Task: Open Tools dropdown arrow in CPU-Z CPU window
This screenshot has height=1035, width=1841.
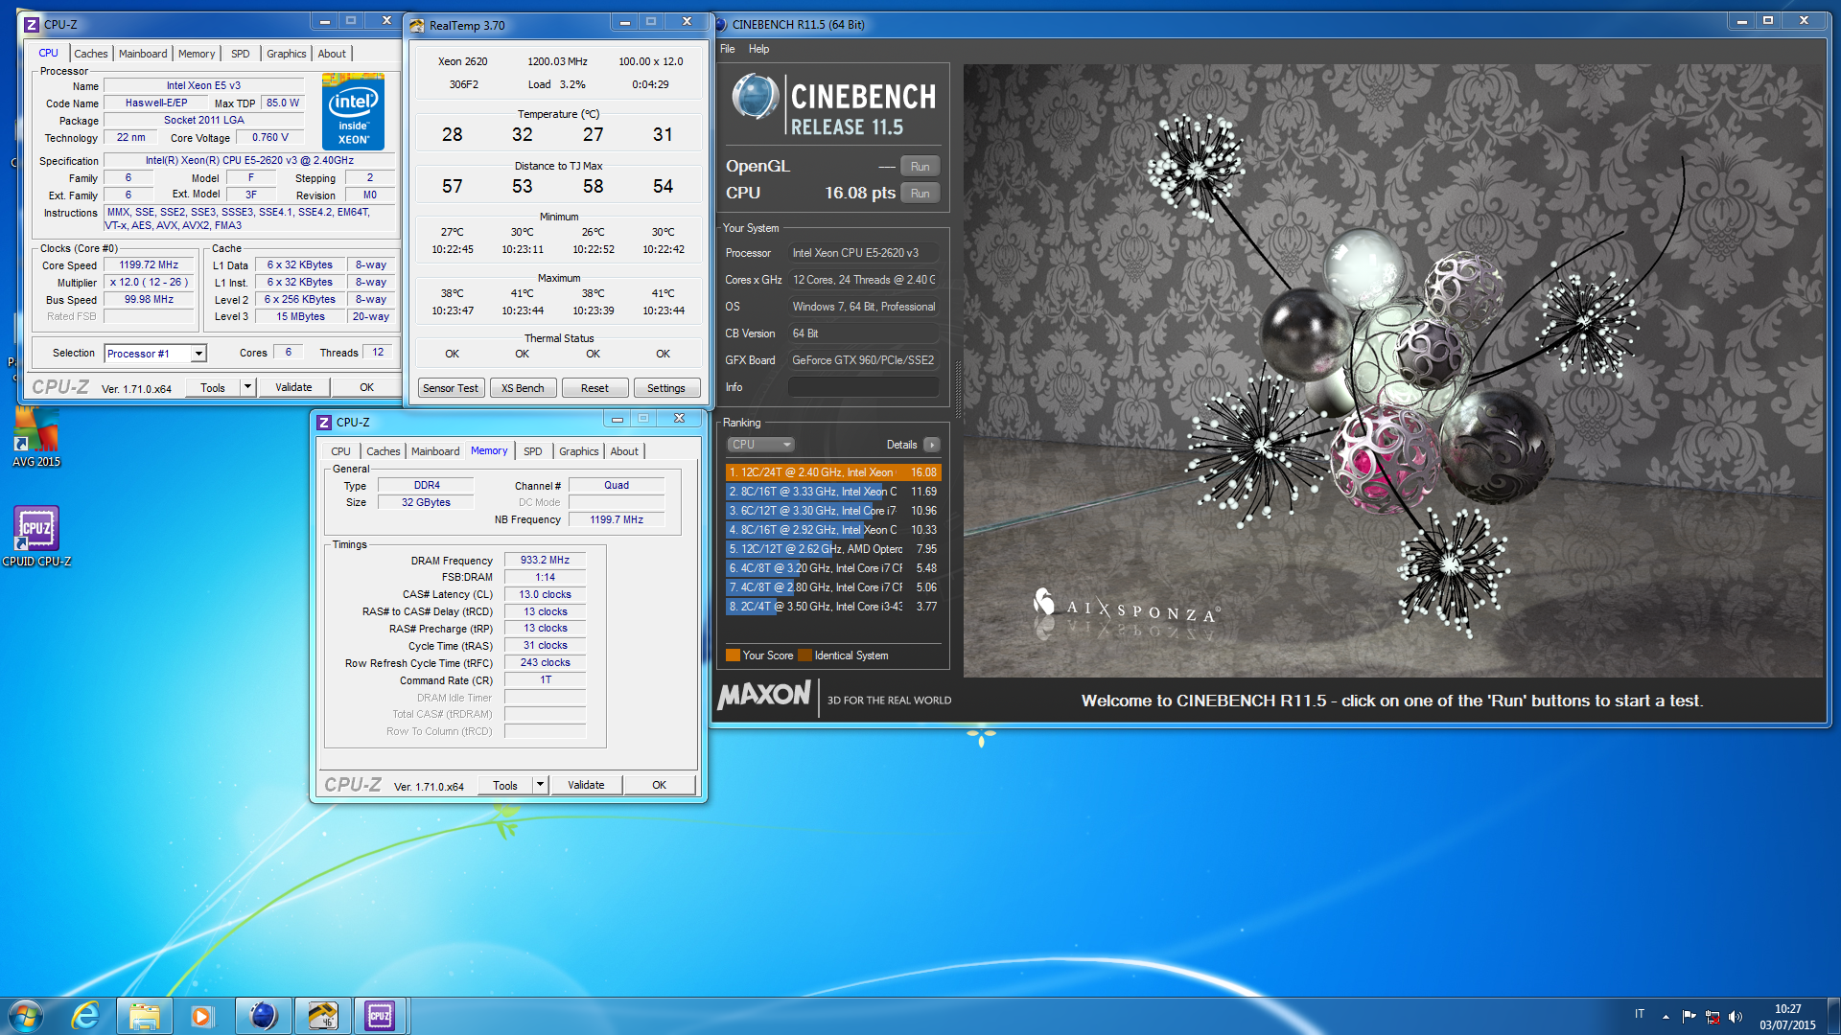Action: click(x=247, y=387)
